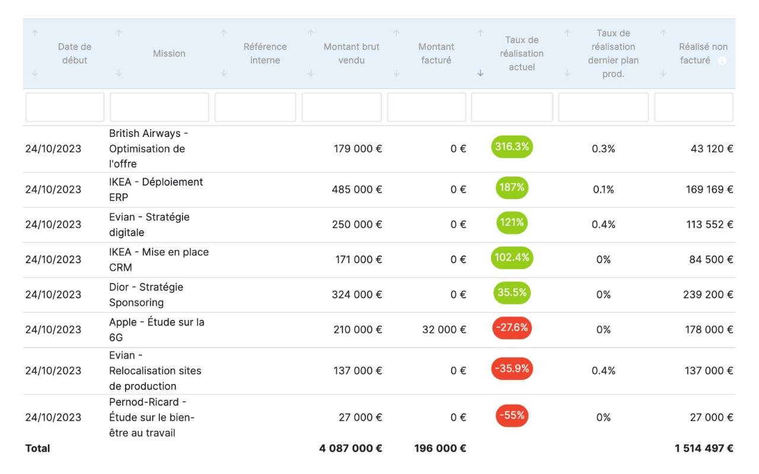Sort ascending by Réalisé non facturé

click(x=664, y=34)
